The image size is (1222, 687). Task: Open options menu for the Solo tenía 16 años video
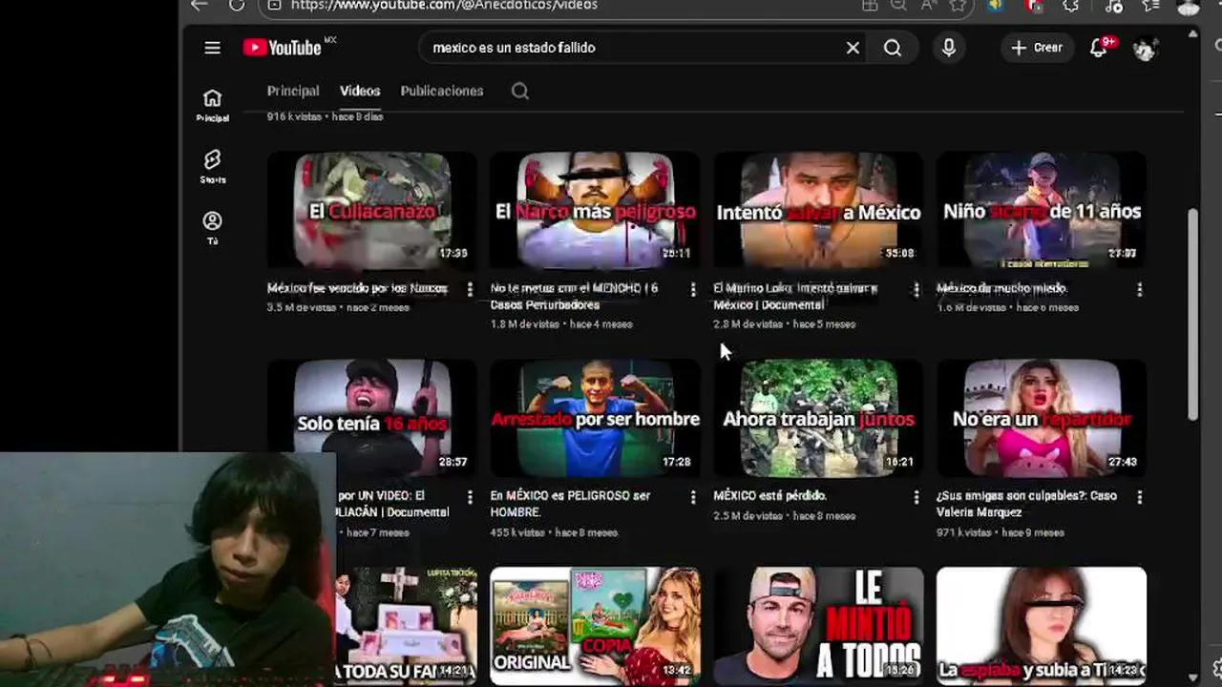coord(470,497)
